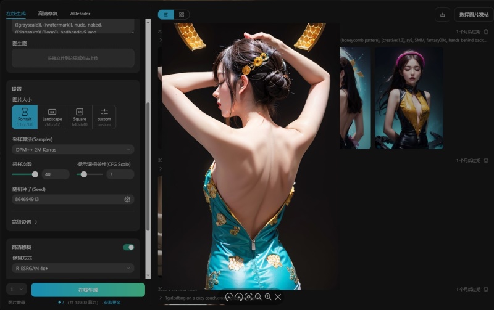Image resolution: width=494 pixels, height=310 pixels.
Task: Open the image count dropdown
Action: pyautogui.click(x=17, y=289)
